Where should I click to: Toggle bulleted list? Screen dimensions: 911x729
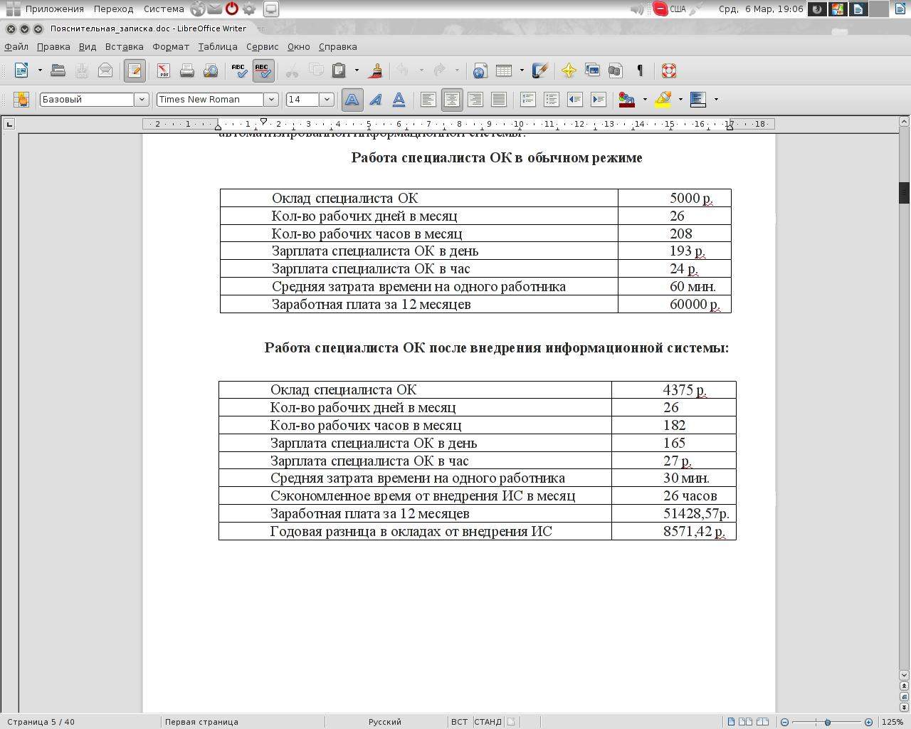pyautogui.click(x=551, y=100)
